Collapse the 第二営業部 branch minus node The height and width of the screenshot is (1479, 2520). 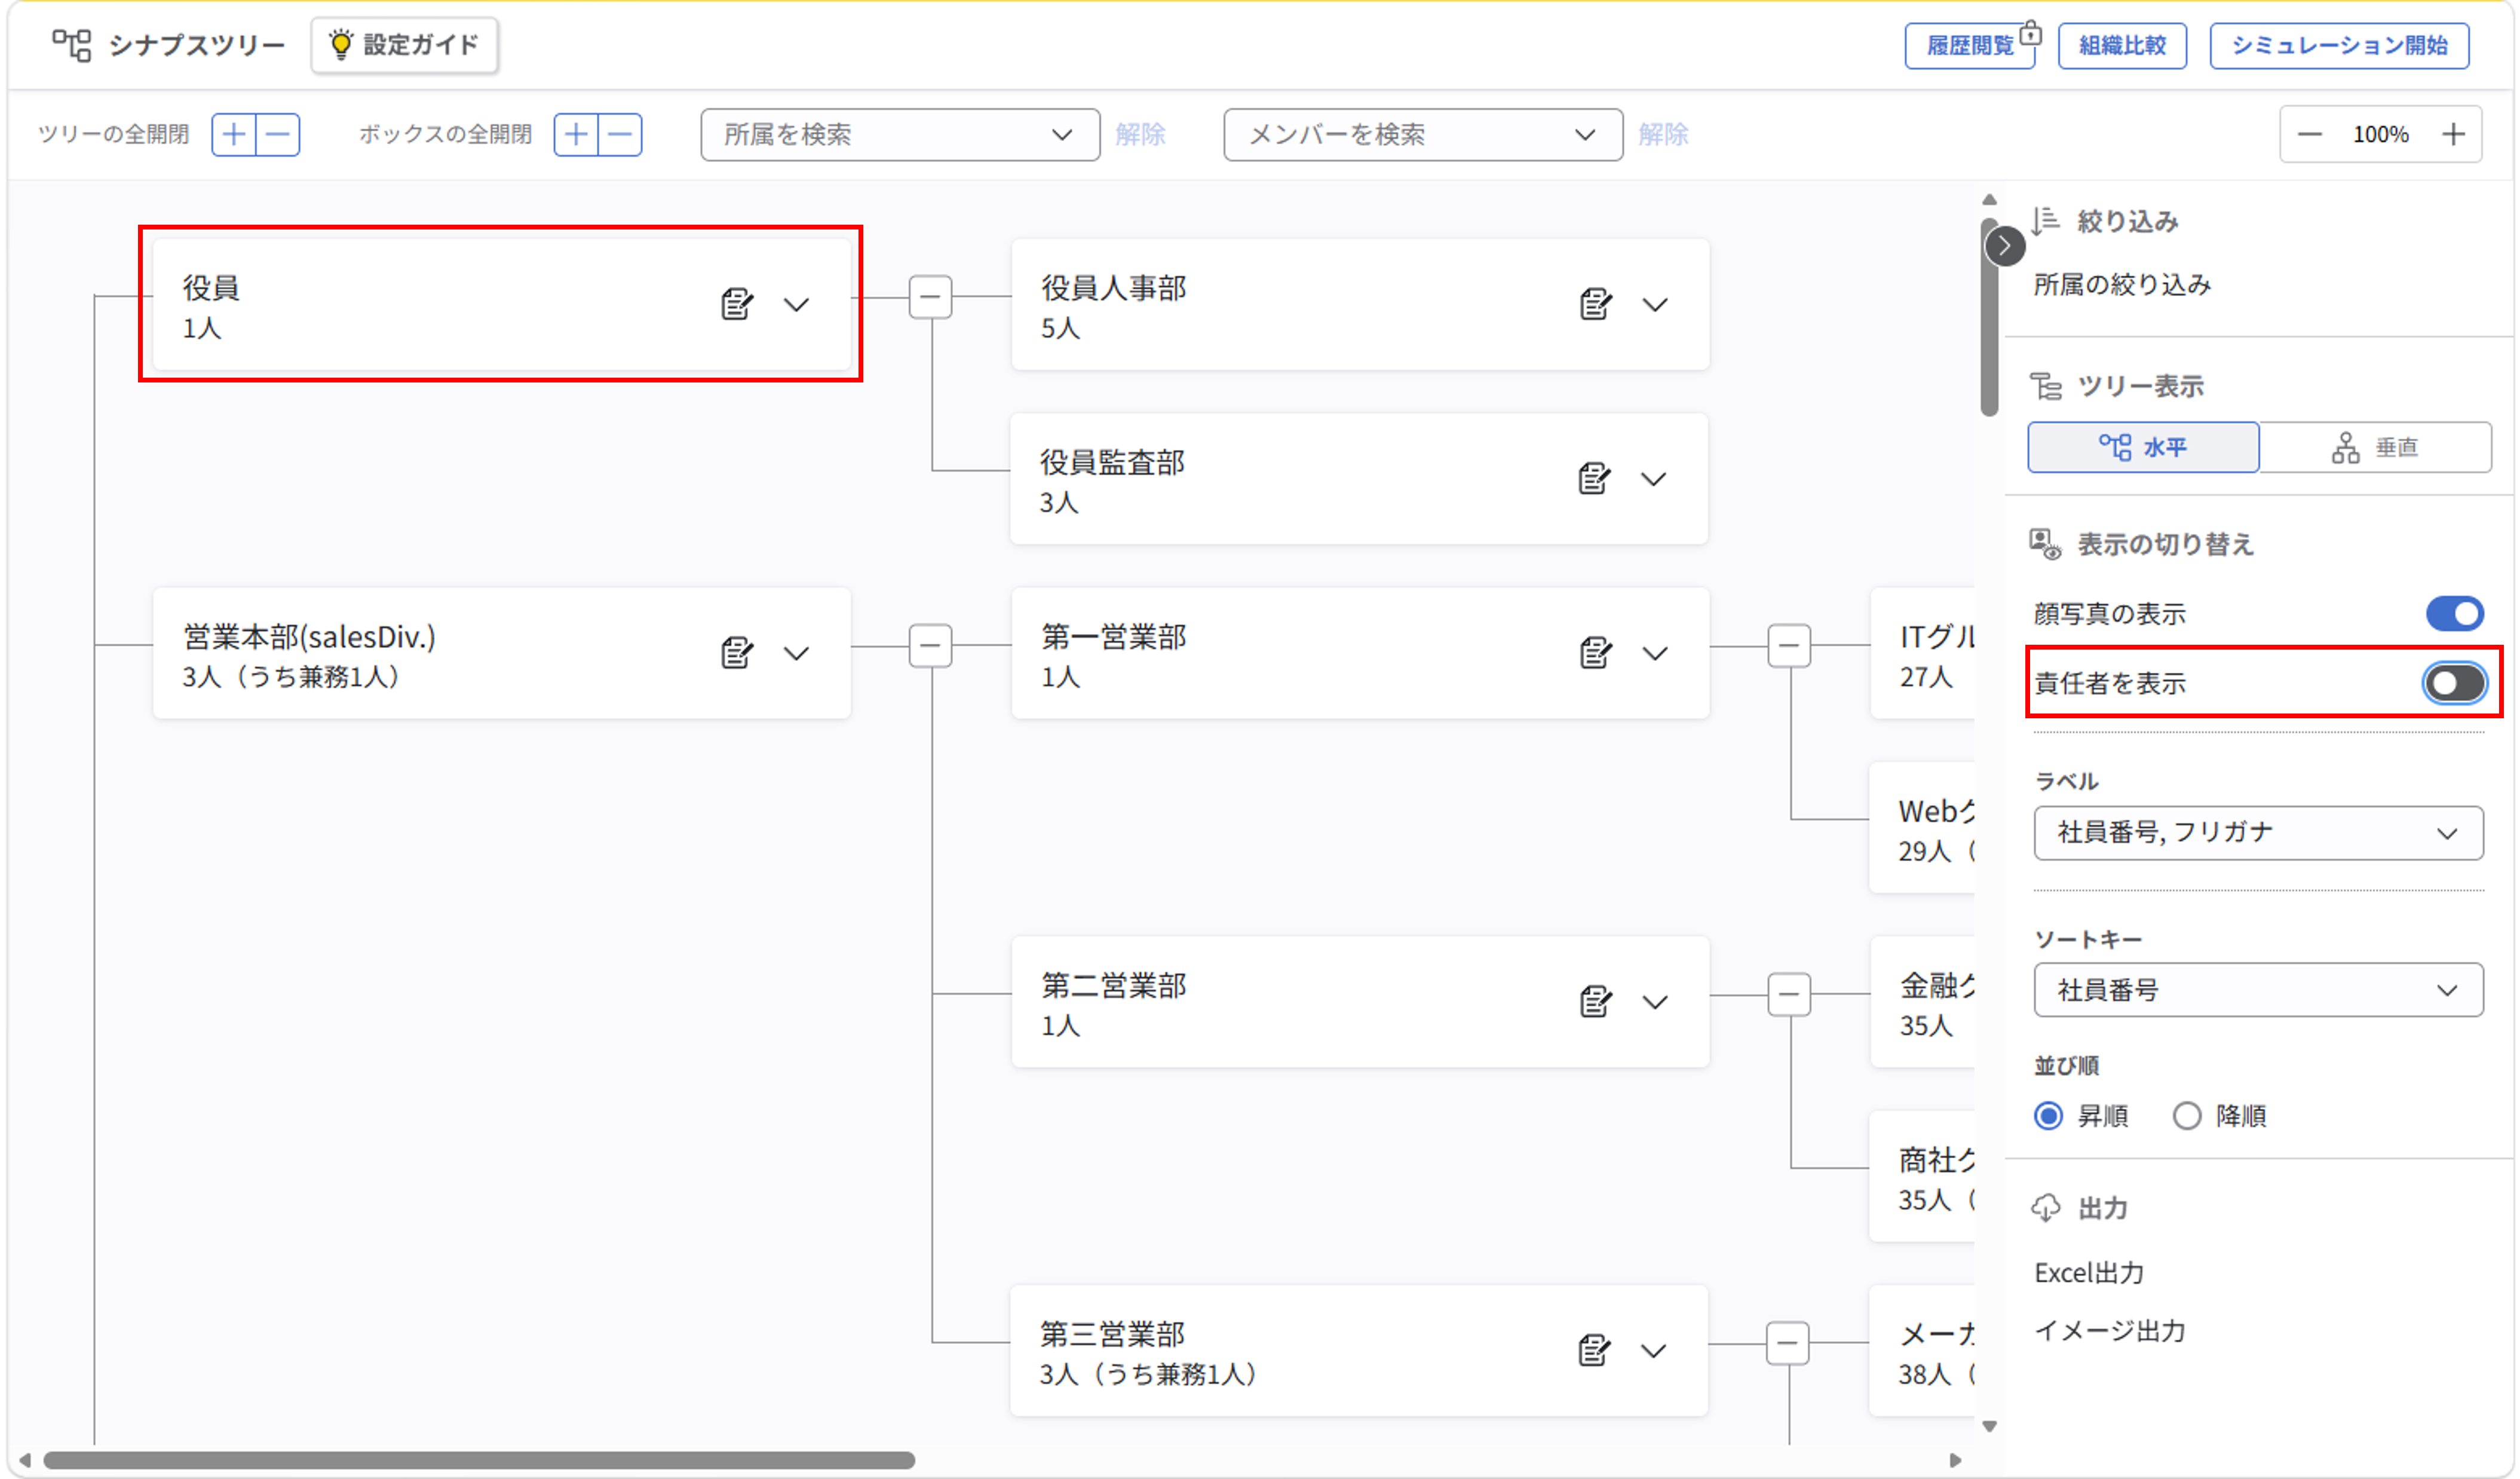(x=1789, y=994)
